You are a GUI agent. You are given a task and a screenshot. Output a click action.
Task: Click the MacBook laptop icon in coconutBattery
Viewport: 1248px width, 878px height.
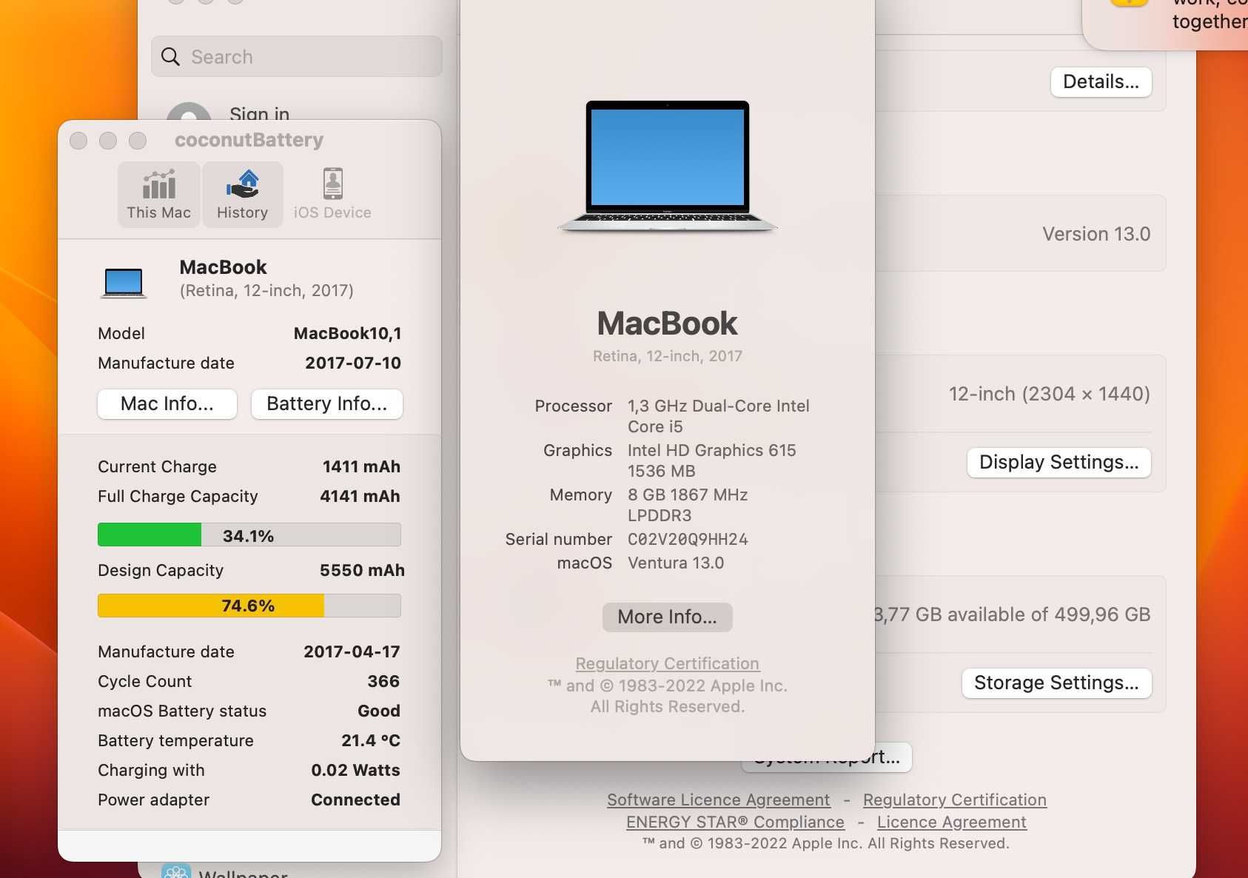click(x=124, y=283)
